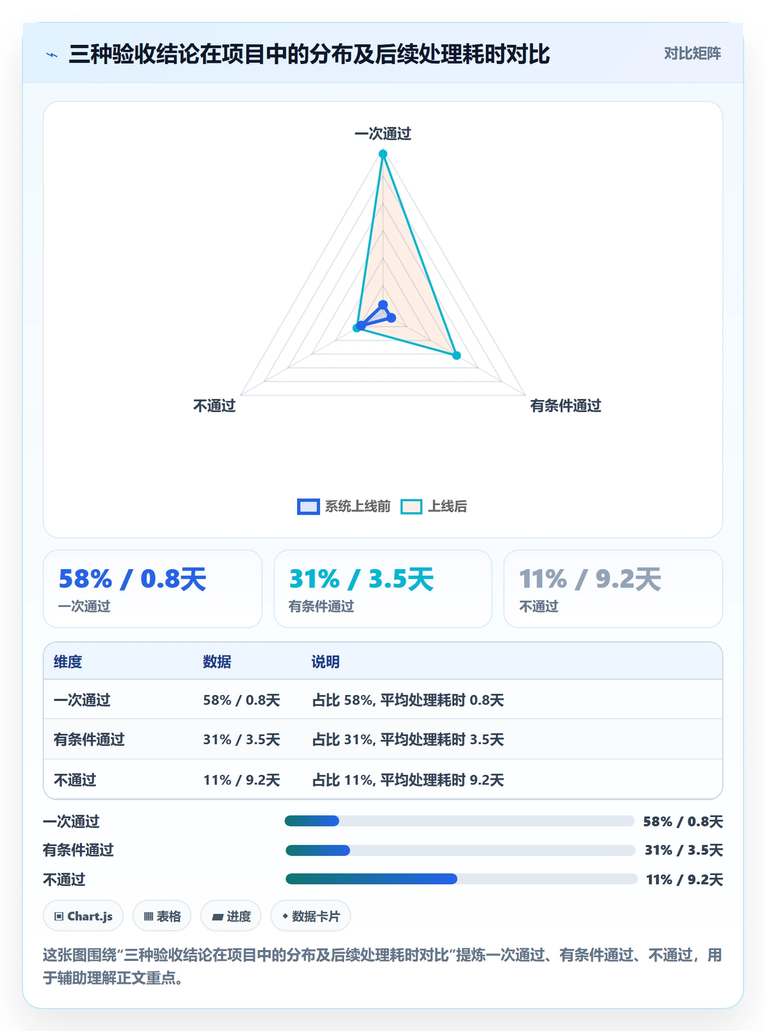Select the 11% / 9.2天 不通过 card
The height and width of the screenshot is (1031, 766).
coord(613,589)
